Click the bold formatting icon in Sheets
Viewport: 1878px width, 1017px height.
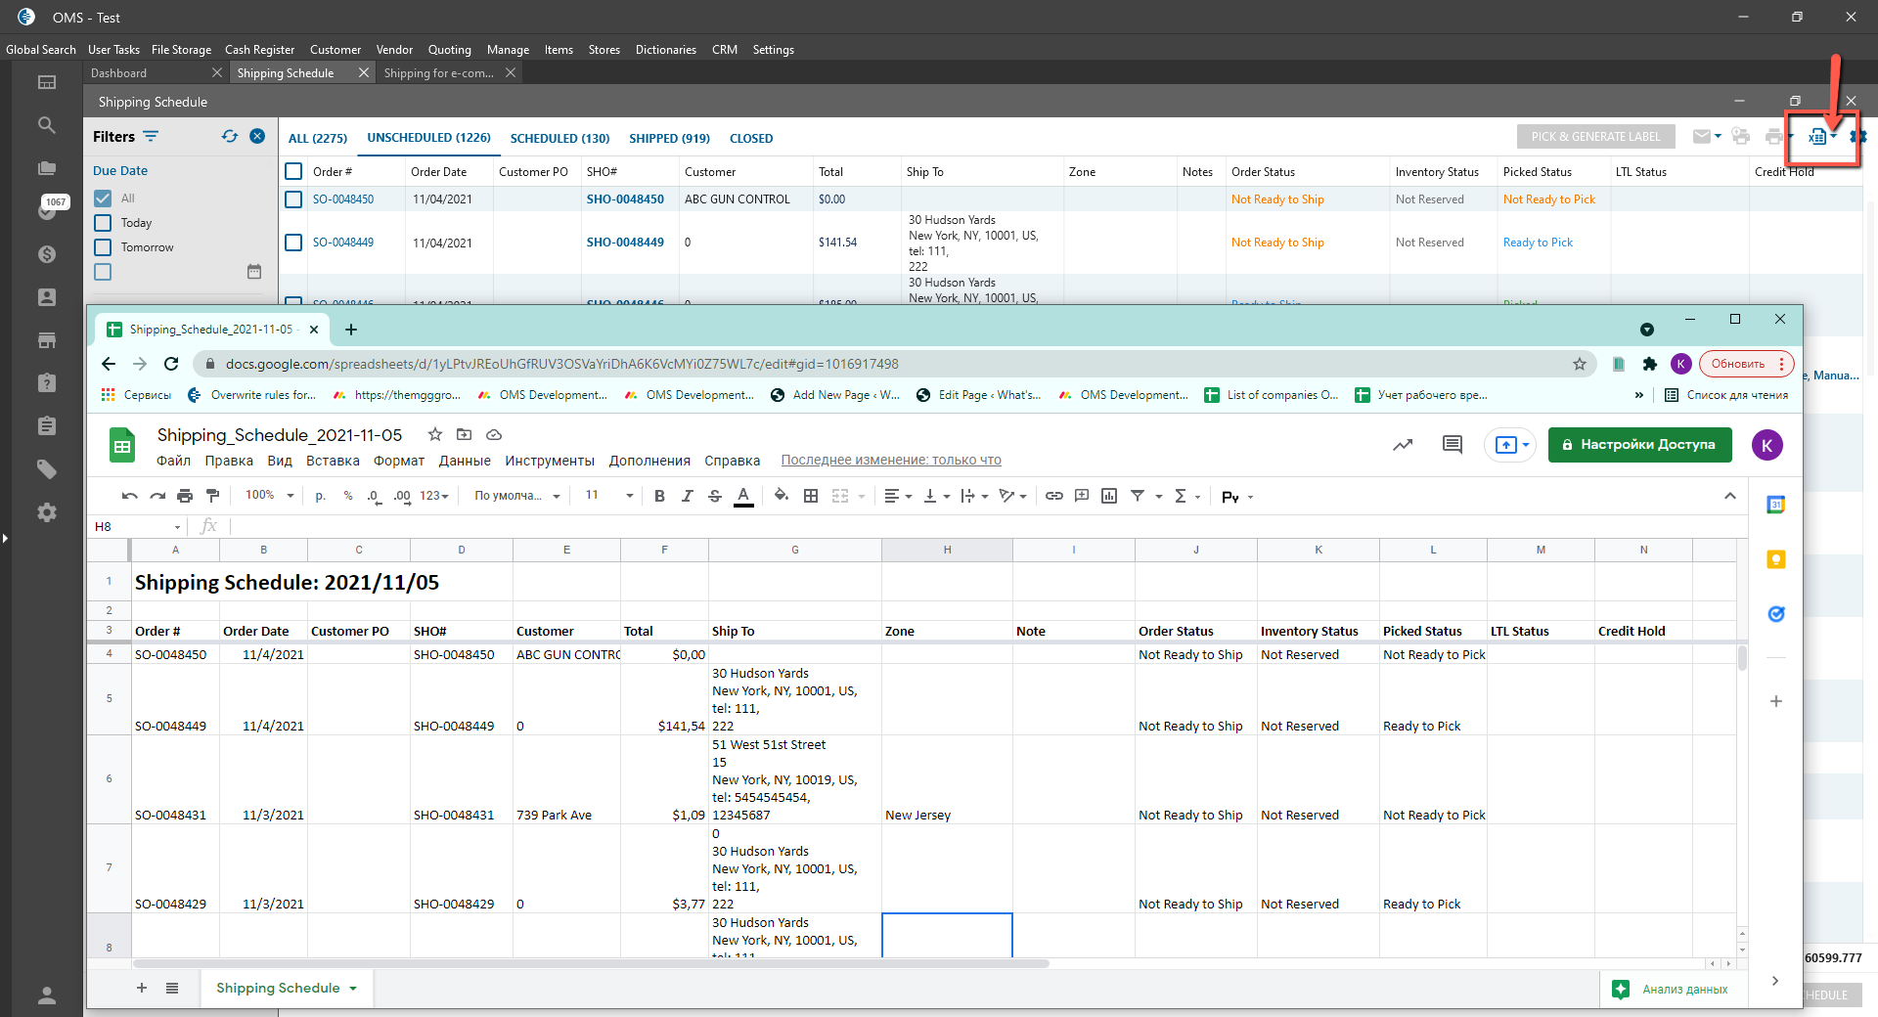coord(659,497)
